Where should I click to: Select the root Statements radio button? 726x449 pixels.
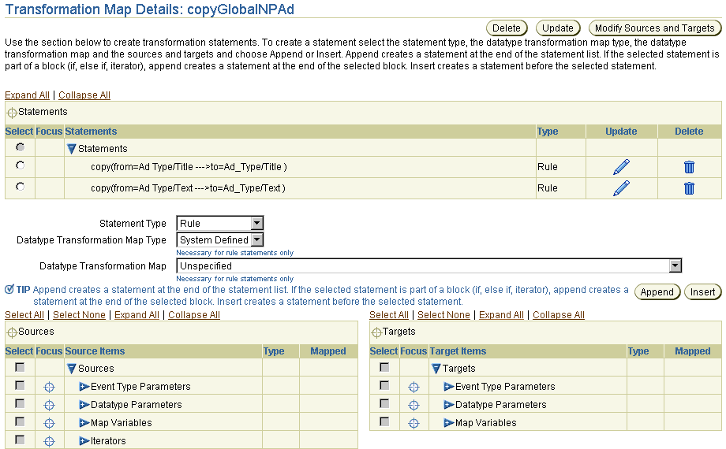[20, 147]
